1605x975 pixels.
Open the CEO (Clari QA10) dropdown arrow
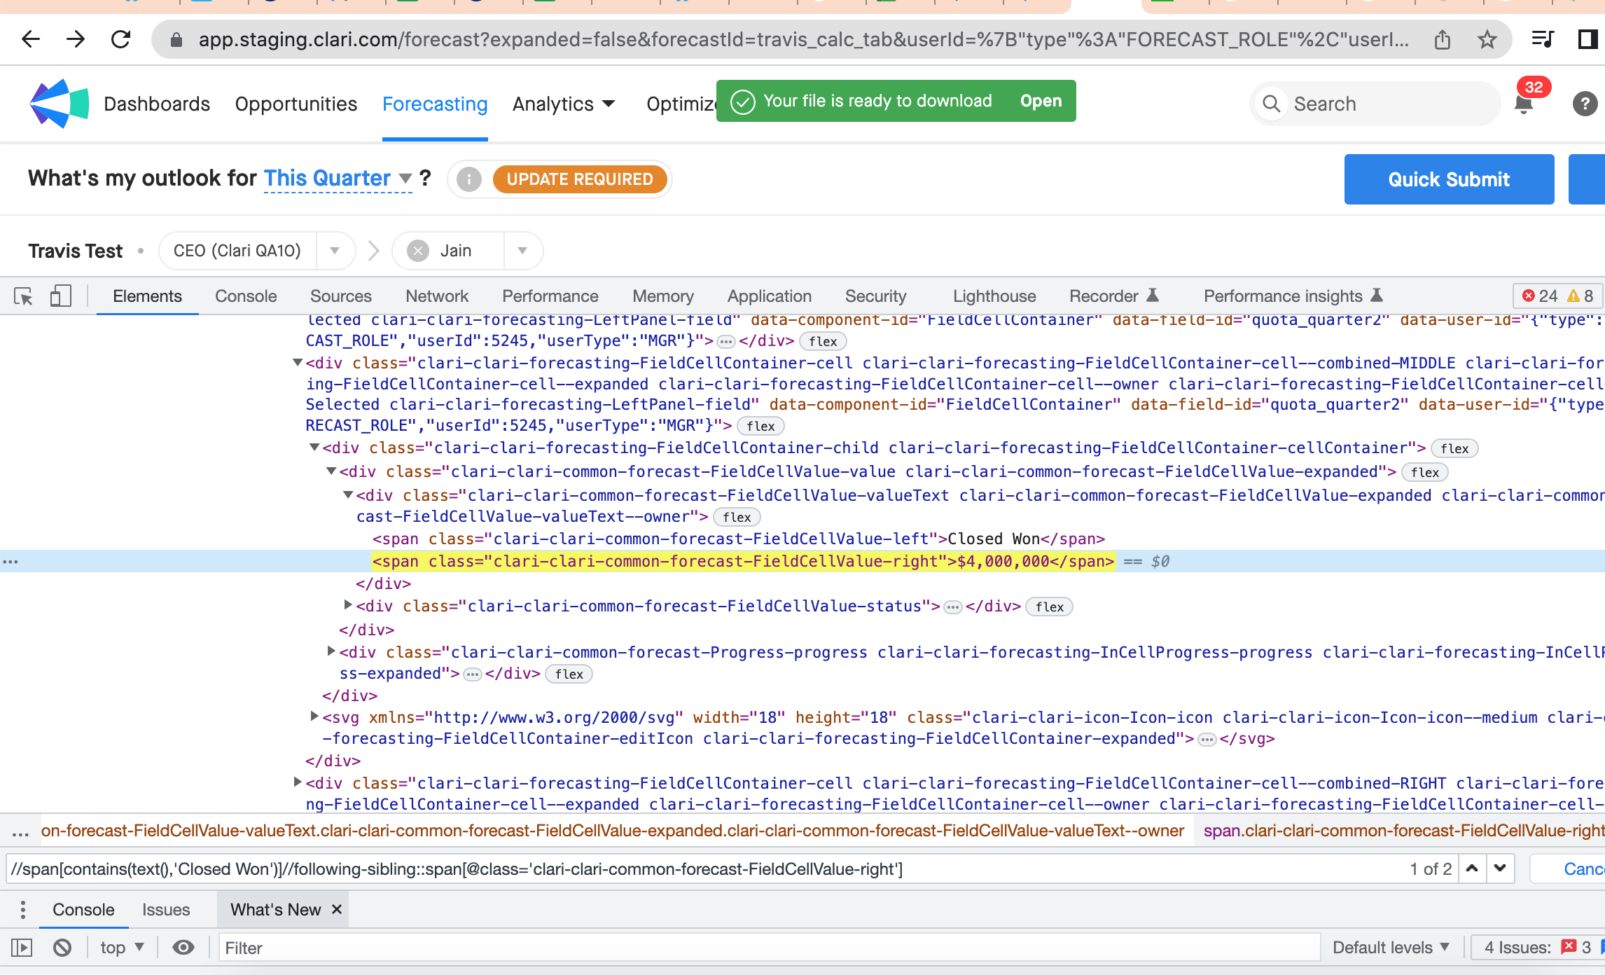335,251
